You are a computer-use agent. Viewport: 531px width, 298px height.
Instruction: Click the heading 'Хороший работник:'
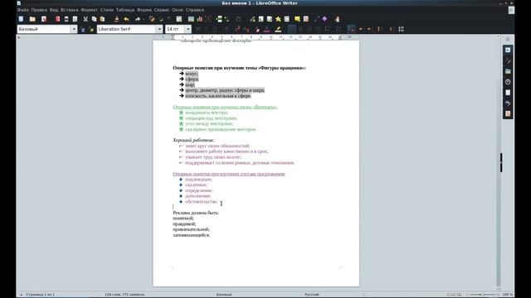pyautogui.click(x=193, y=140)
